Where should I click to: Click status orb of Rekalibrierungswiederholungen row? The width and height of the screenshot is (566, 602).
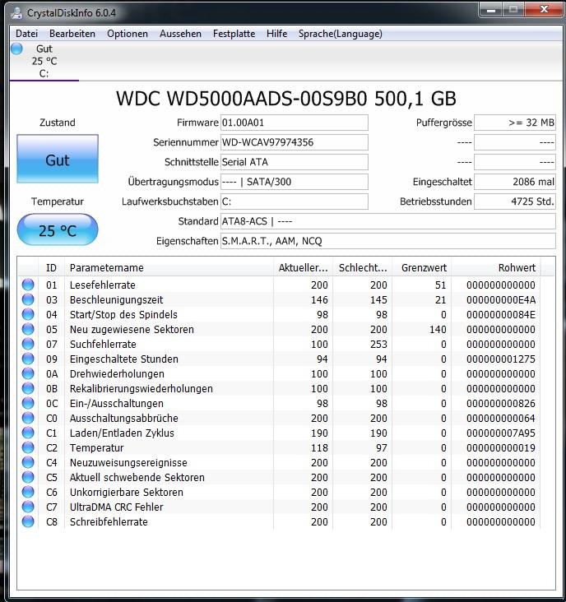pyautogui.click(x=28, y=388)
